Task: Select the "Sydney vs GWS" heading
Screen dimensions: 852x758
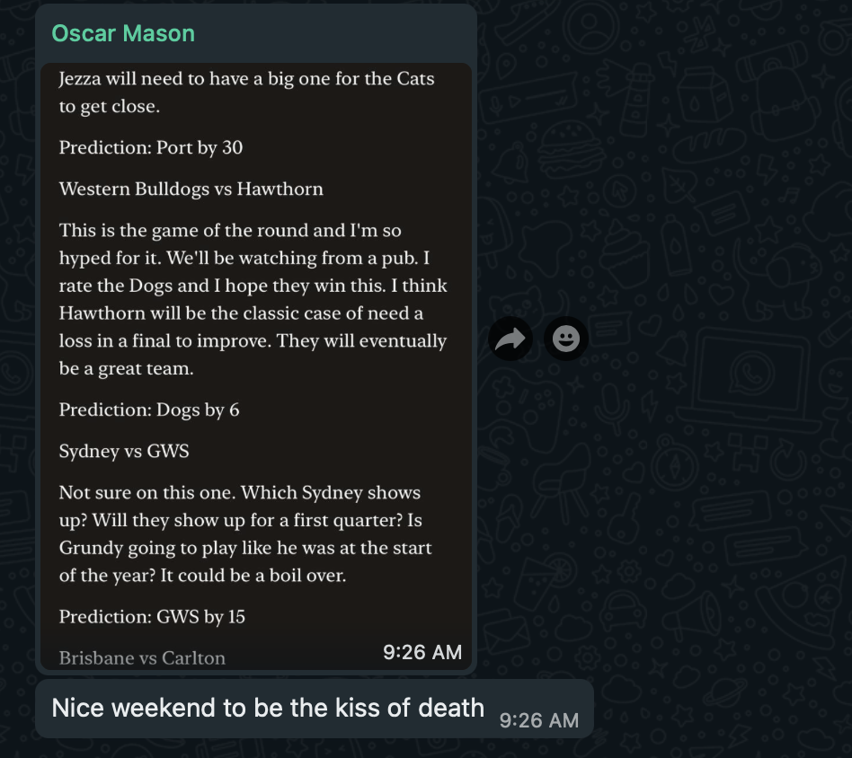Action: 124,451
